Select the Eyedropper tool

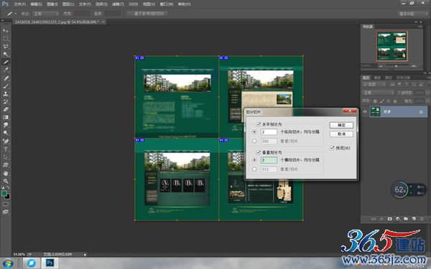tap(6, 70)
